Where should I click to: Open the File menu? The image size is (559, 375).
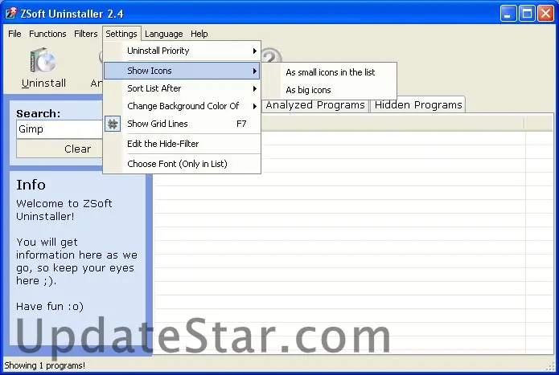[x=14, y=34]
